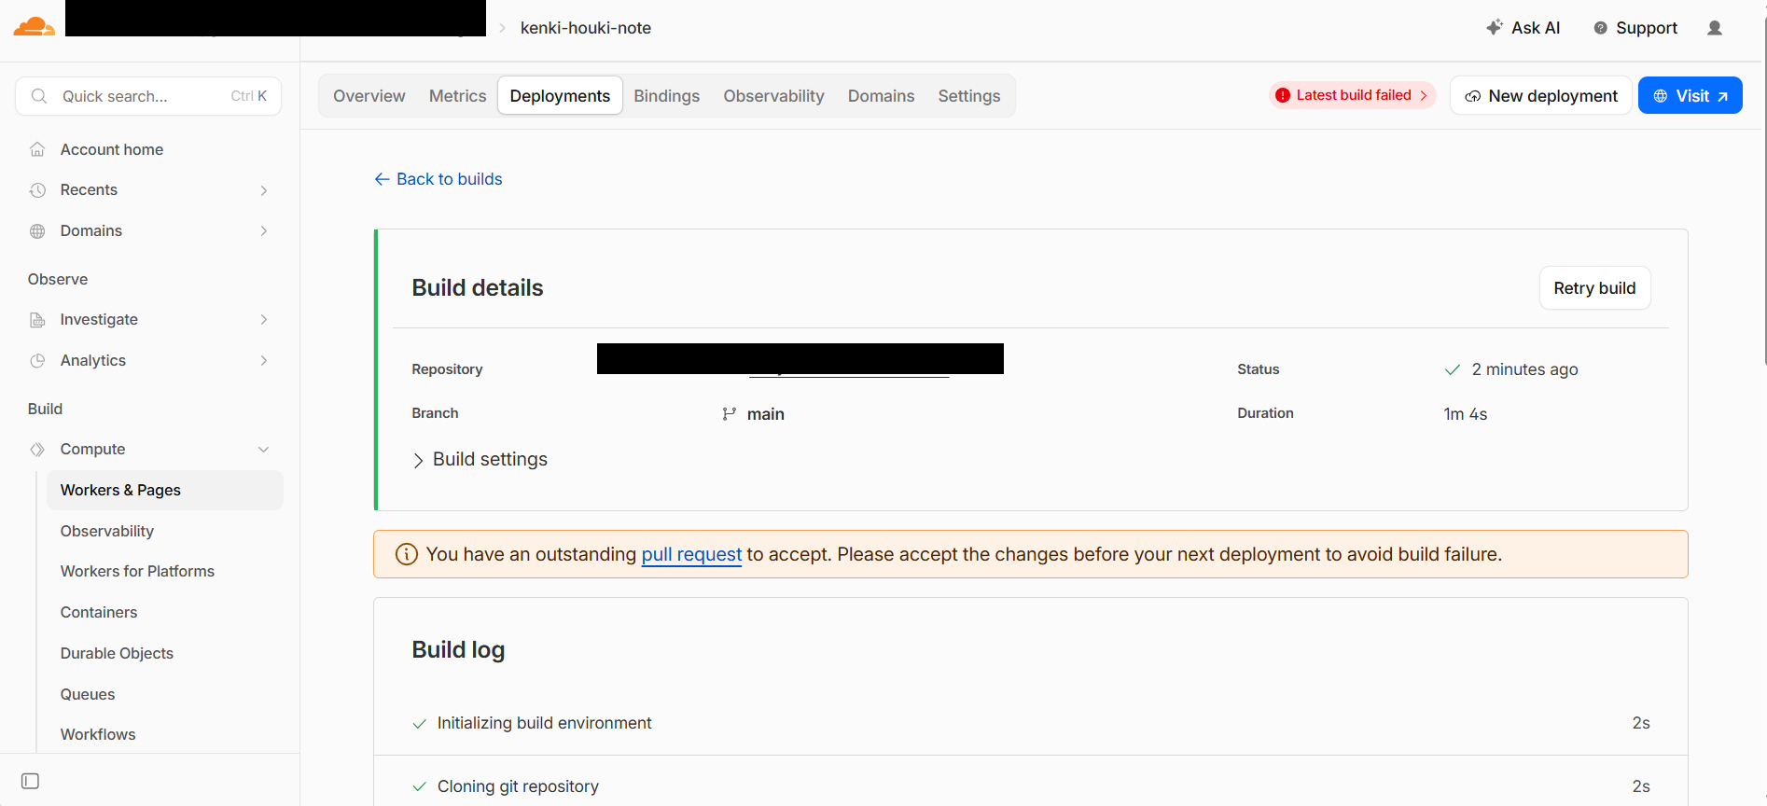This screenshot has width=1767, height=806.
Task: Open the Bindings tab
Action: pyautogui.click(x=667, y=96)
